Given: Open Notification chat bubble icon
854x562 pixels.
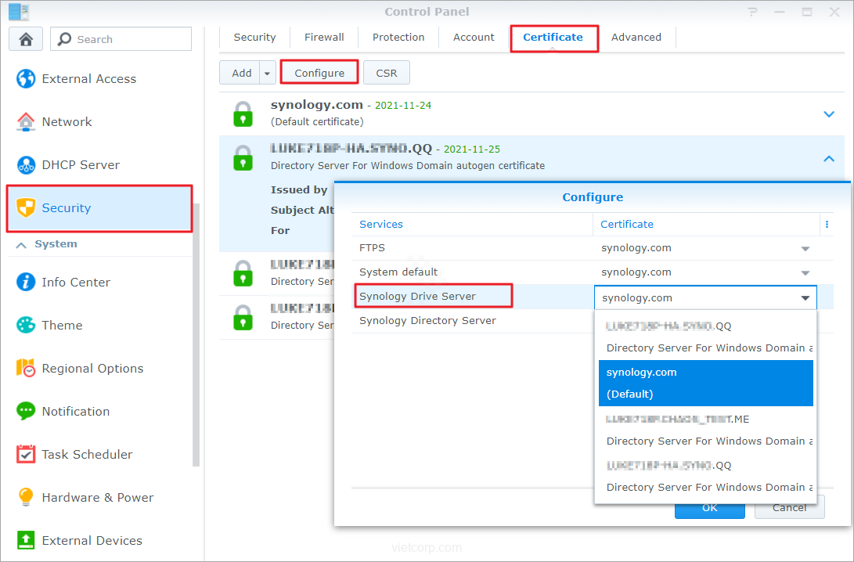Looking at the screenshot, I should point(26,412).
